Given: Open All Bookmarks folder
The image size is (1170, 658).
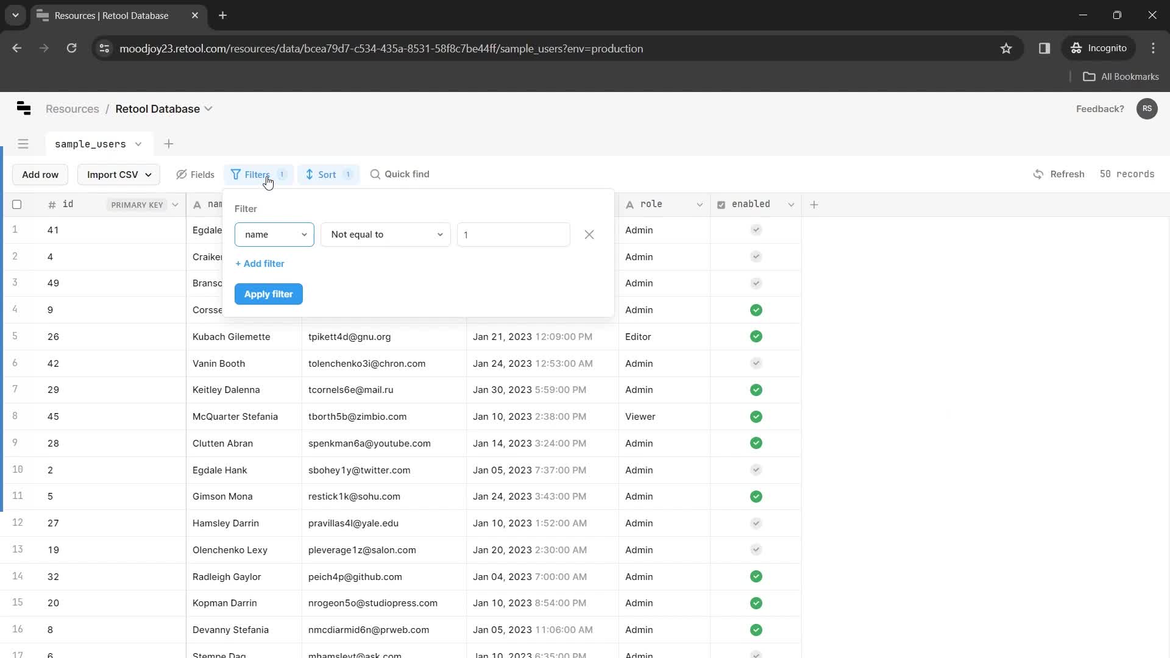Looking at the screenshot, I should click(1121, 76).
